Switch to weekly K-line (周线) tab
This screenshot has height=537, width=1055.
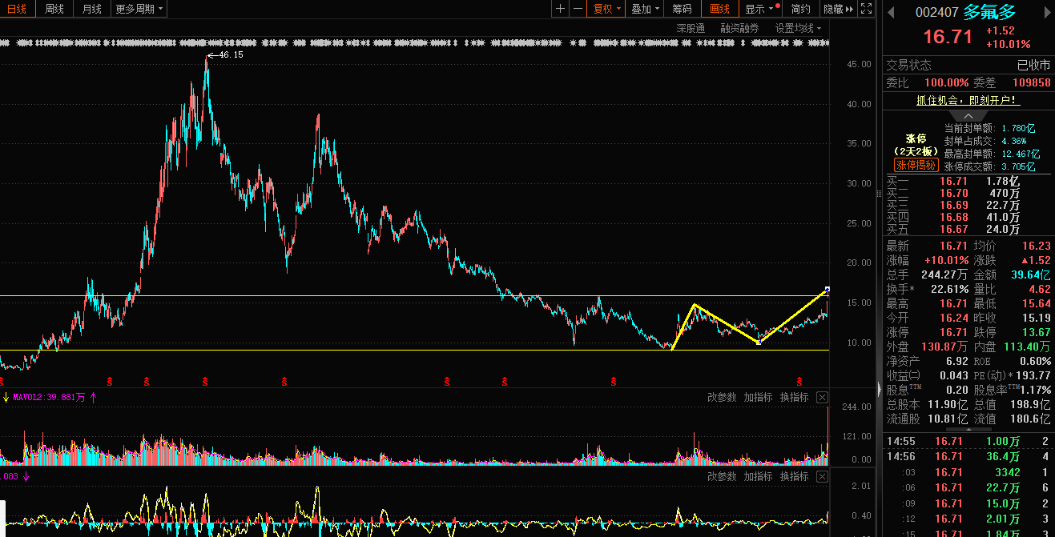54,9
